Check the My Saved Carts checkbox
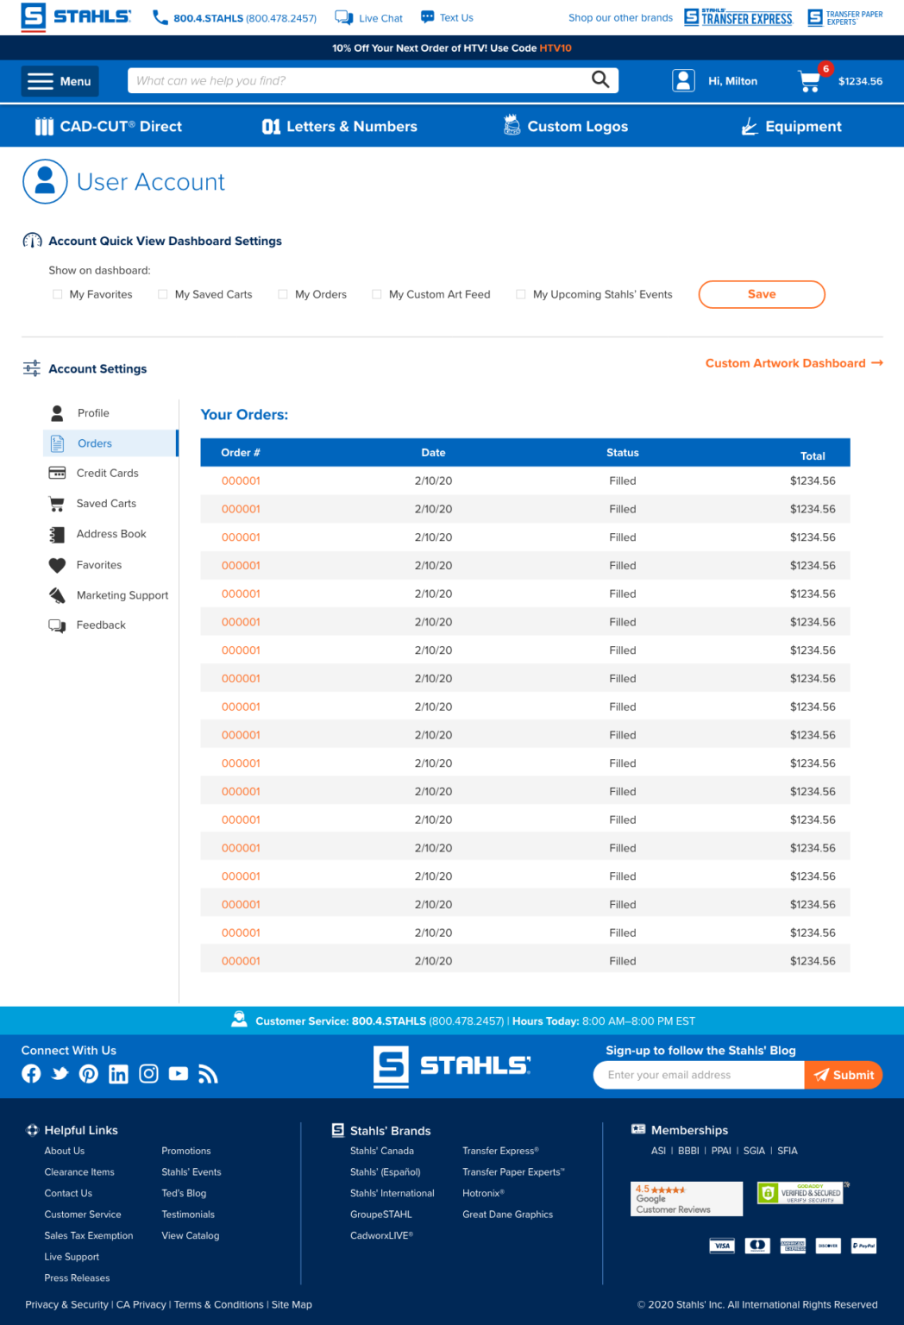Image resolution: width=904 pixels, height=1325 pixels. (x=163, y=294)
